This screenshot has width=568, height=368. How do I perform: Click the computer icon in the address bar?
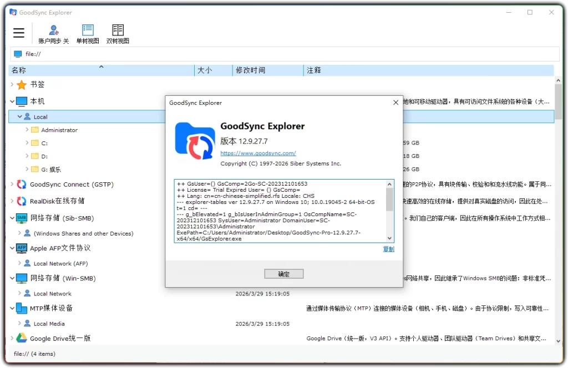pyautogui.click(x=17, y=53)
